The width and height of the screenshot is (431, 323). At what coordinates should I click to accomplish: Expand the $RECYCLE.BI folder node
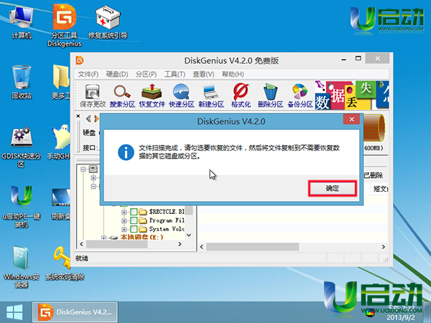[x=124, y=212]
